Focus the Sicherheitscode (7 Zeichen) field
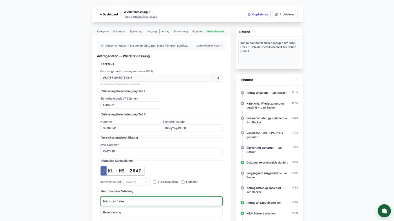 (x=130, y=105)
